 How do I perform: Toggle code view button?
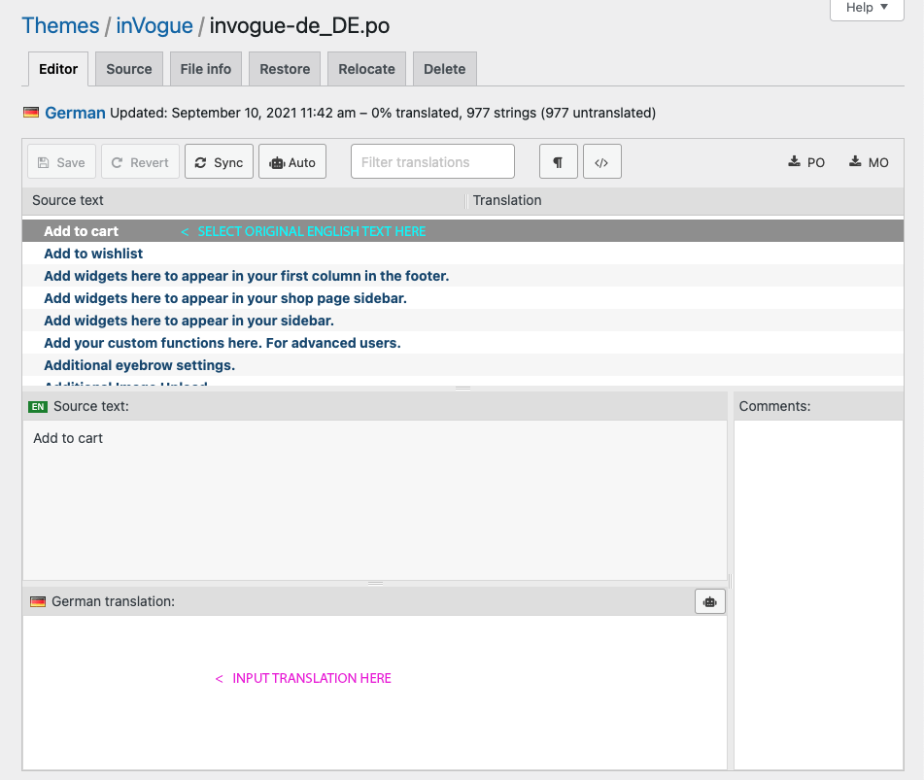click(601, 162)
